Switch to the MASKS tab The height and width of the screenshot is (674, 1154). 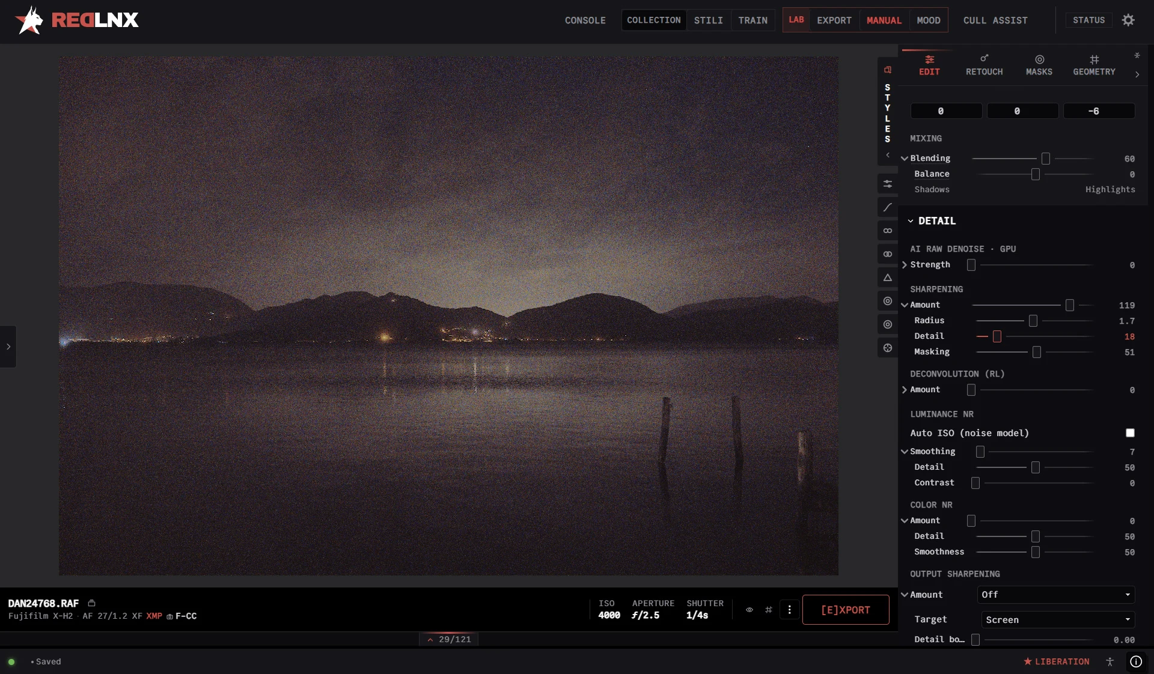pos(1039,65)
